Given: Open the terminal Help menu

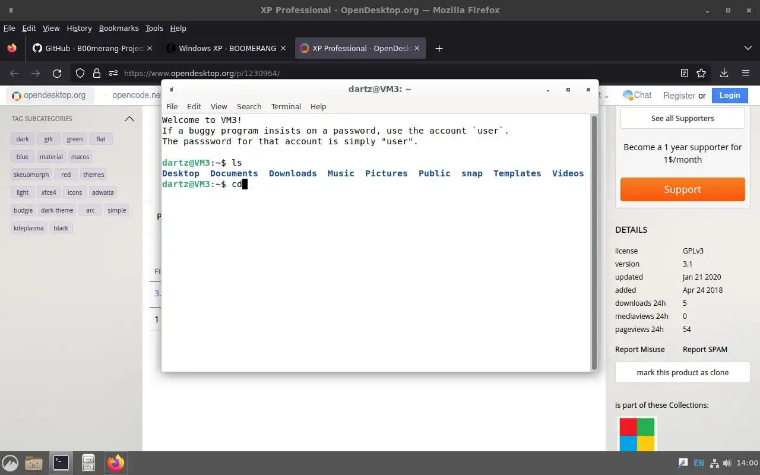Looking at the screenshot, I should [x=318, y=106].
